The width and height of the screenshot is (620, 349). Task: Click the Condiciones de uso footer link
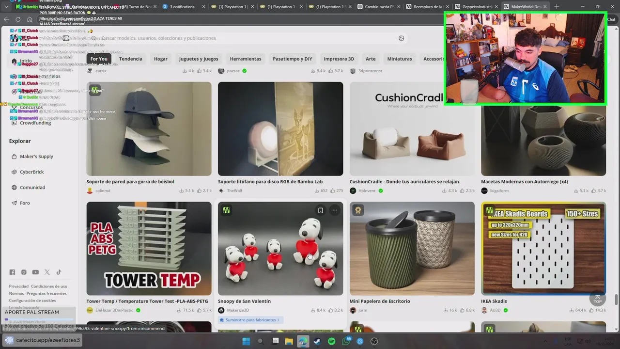[49, 286]
